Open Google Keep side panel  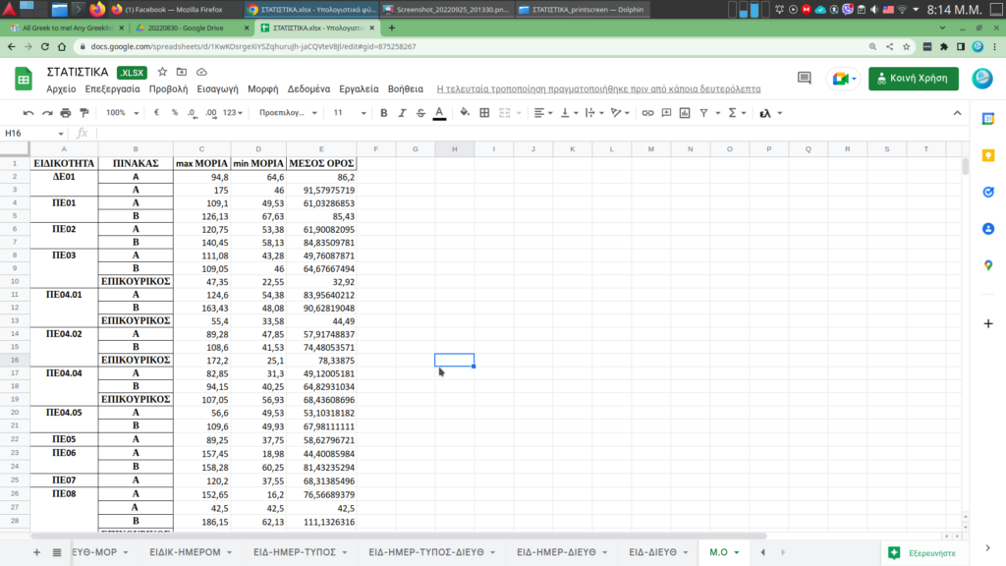pyautogui.click(x=988, y=155)
